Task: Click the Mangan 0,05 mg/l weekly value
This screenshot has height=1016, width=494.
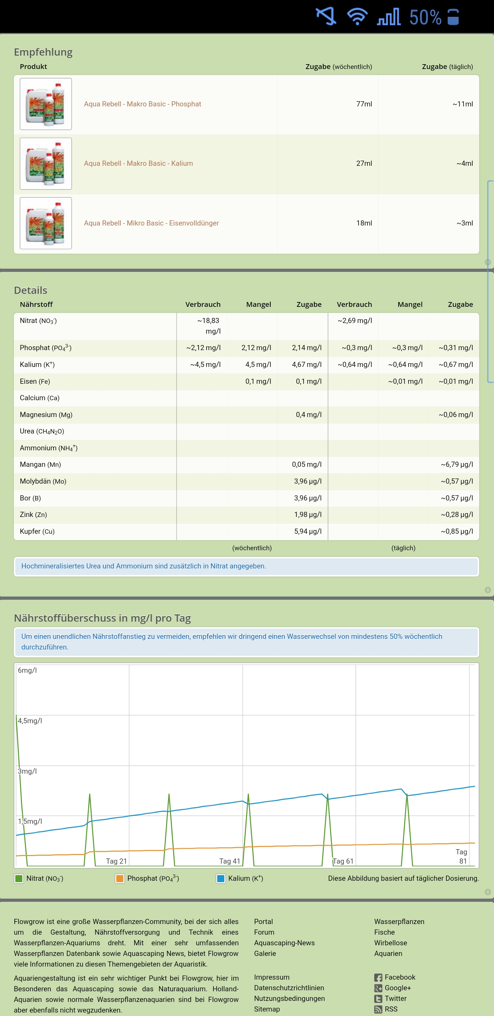Action: pyautogui.click(x=307, y=465)
